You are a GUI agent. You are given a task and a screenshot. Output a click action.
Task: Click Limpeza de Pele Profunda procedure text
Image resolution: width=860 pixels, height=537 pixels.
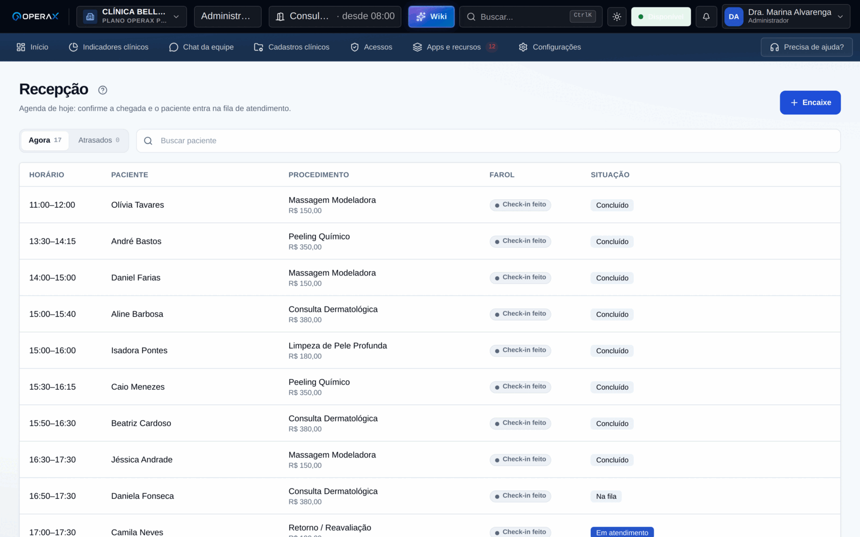[x=338, y=346]
